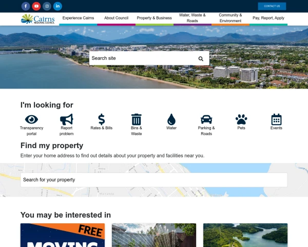Click the Contact Us button
This screenshot has width=308, height=247.
tap(272, 6)
